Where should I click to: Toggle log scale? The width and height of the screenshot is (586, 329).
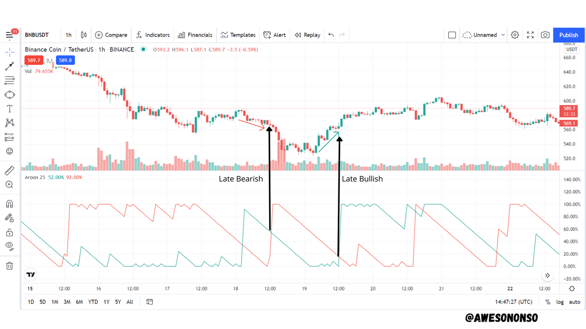560,302
